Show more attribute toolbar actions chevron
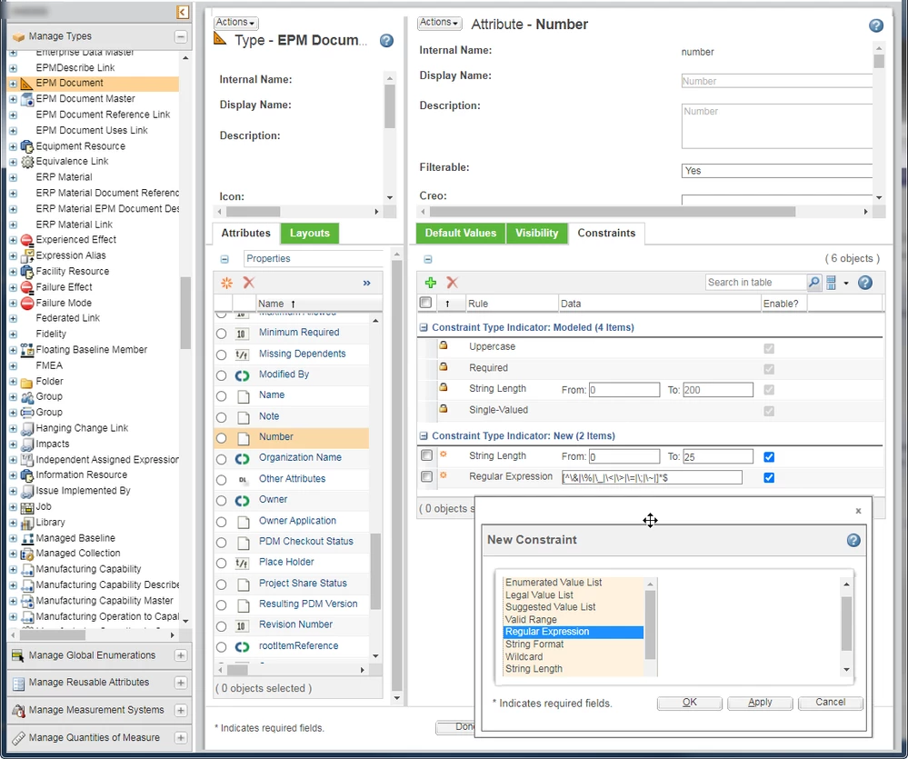This screenshot has height=759, width=908. click(366, 283)
